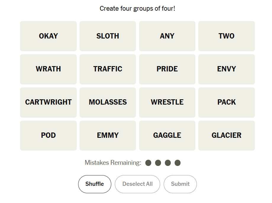Screen dimensions: 272x203
Task: Click the PACK word tile
Action: pos(226,102)
